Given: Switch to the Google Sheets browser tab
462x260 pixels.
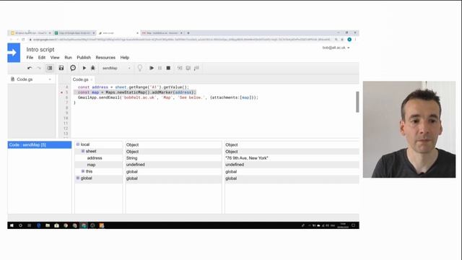Looking at the screenshot, I should click(x=75, y=33).
